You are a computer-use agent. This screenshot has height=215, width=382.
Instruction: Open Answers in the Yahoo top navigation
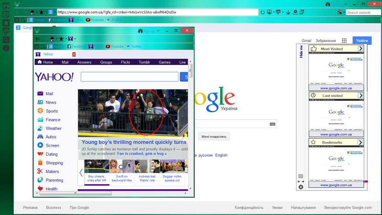point(85,63)
